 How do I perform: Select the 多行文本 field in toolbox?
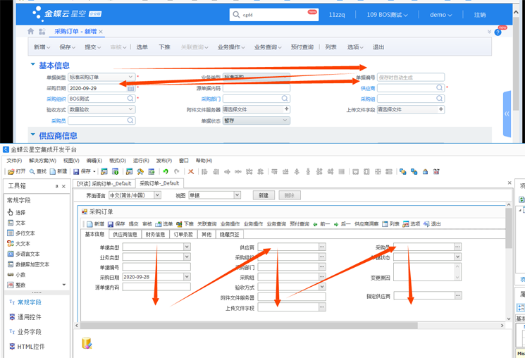[21, 233]
